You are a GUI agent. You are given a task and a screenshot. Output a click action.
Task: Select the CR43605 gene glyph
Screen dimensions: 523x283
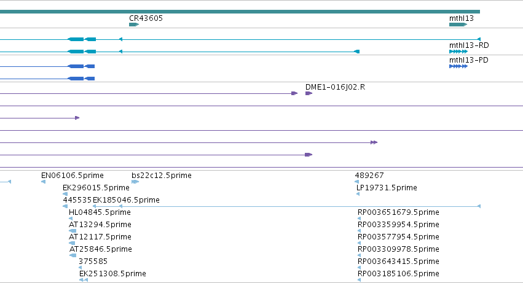[x=134, y=25]
